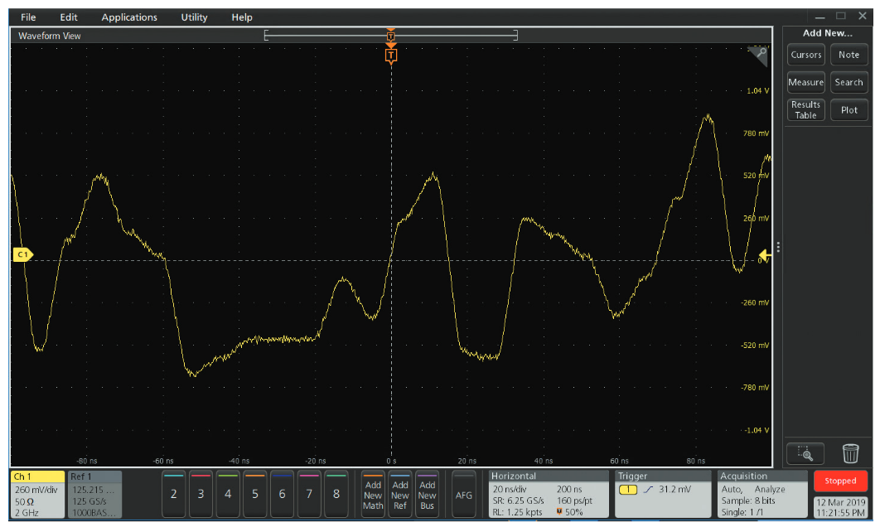
Task: Open the Applications menu
Action: click(x=129, y=17)
